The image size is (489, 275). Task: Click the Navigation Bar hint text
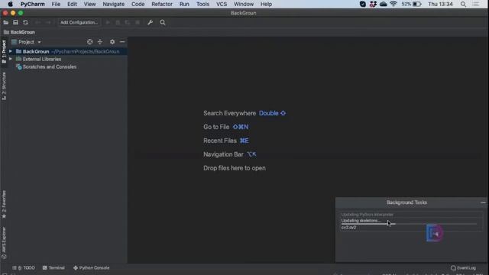pyautogui.click(x=223, y=154)
